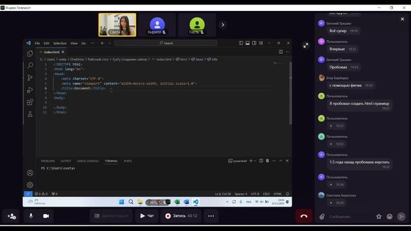Open the Go menu

(x=83, y=43)
